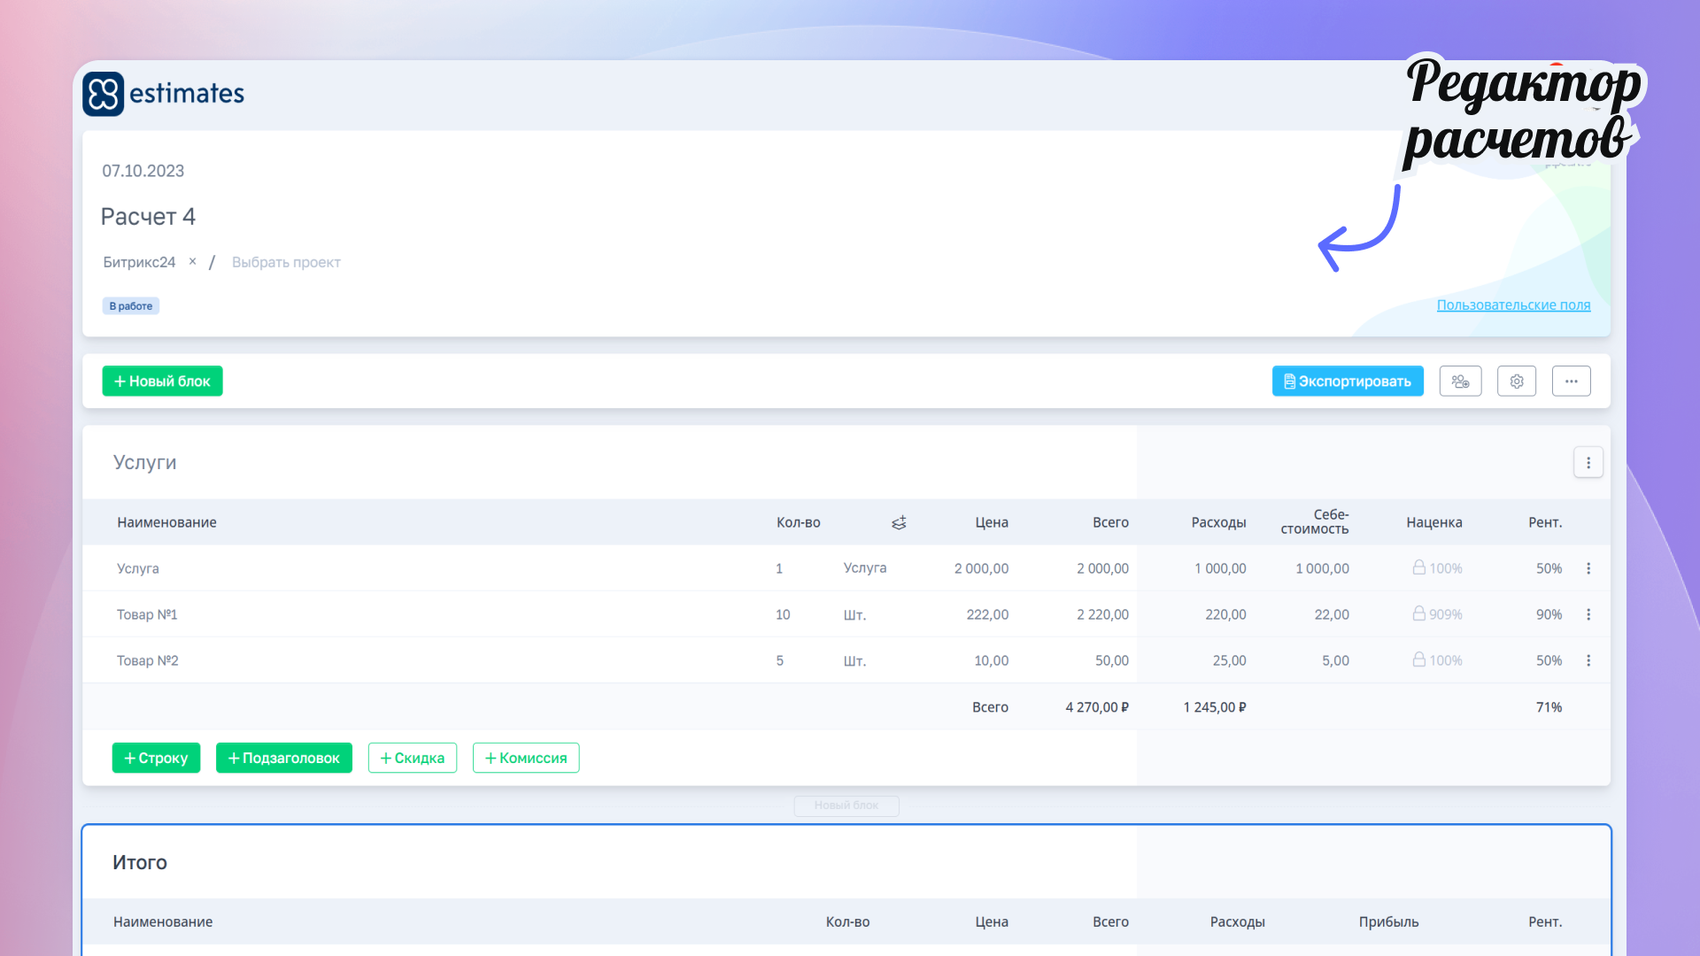Toggle markup lock on Услуга row
Viewport: 1700px width, 956px height.
pos(1418,567)
